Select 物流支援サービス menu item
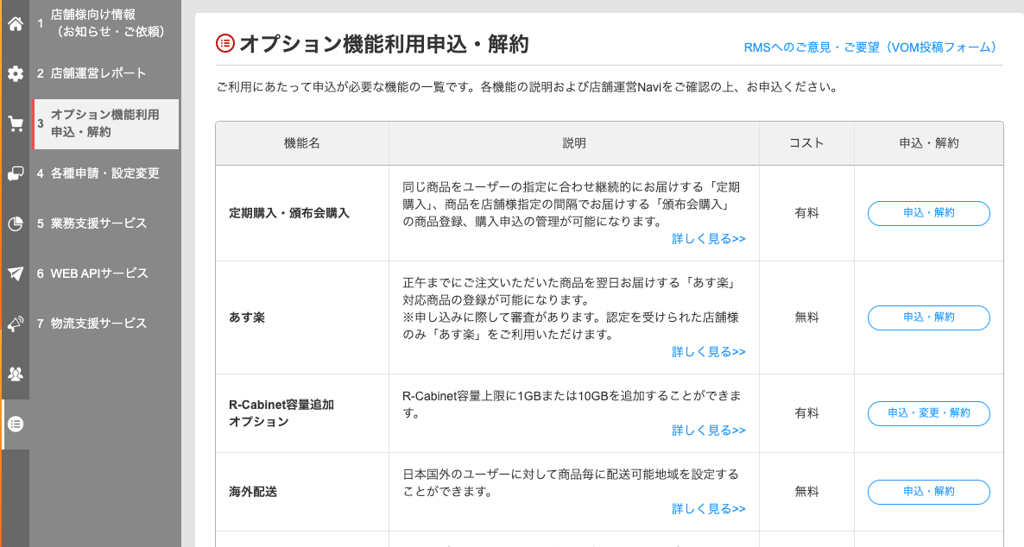 click(x=106, y=324)
